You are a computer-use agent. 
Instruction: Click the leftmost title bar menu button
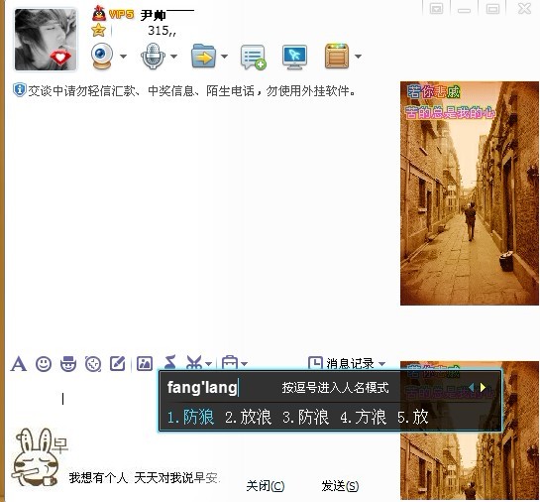pyautogui.click(x=436, y=8)
